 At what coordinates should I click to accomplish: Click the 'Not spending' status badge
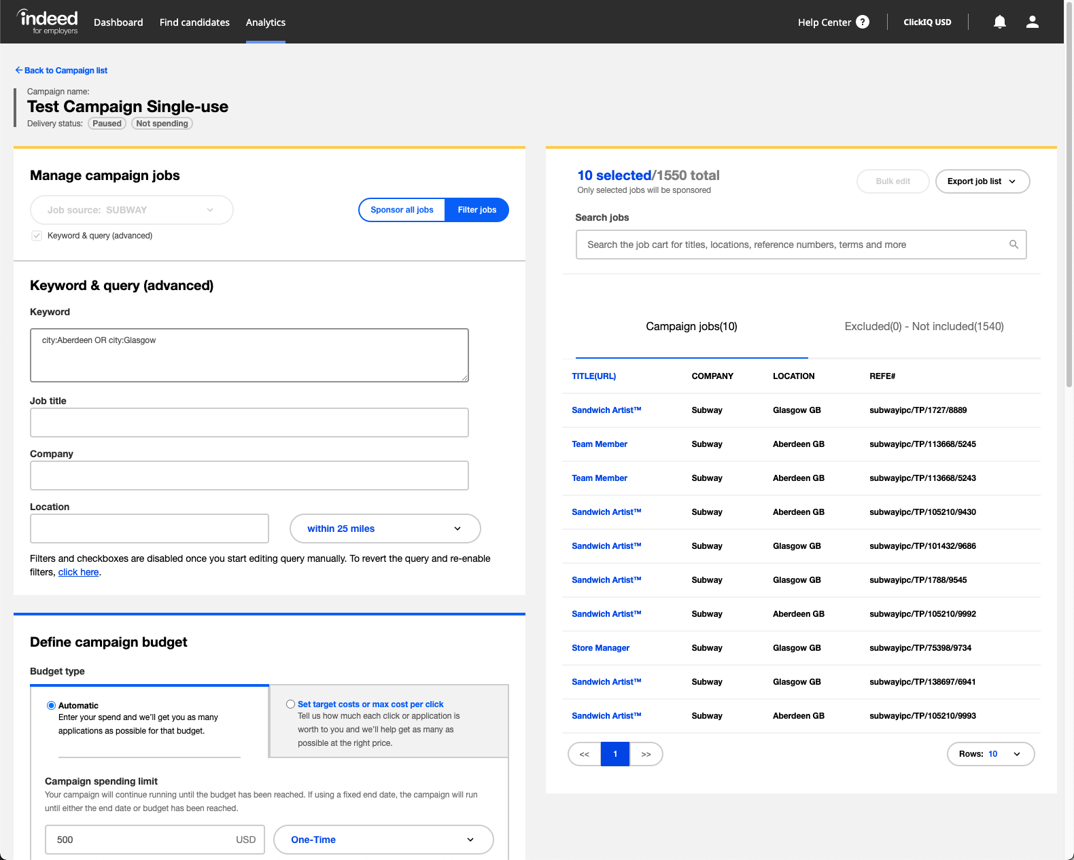click(x=162, y=124)
